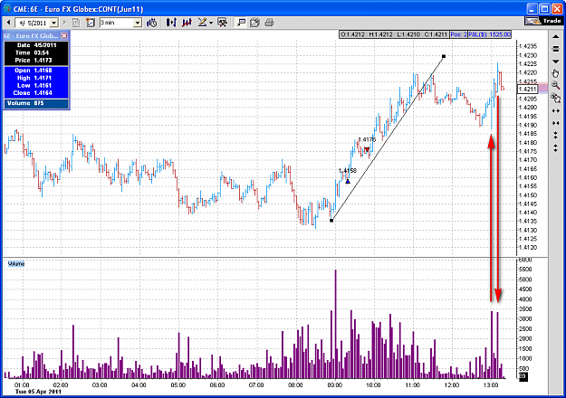Viewport: 566px width, 398px height.
Task: Select the hand pan tool
Action: pos(556,73)
